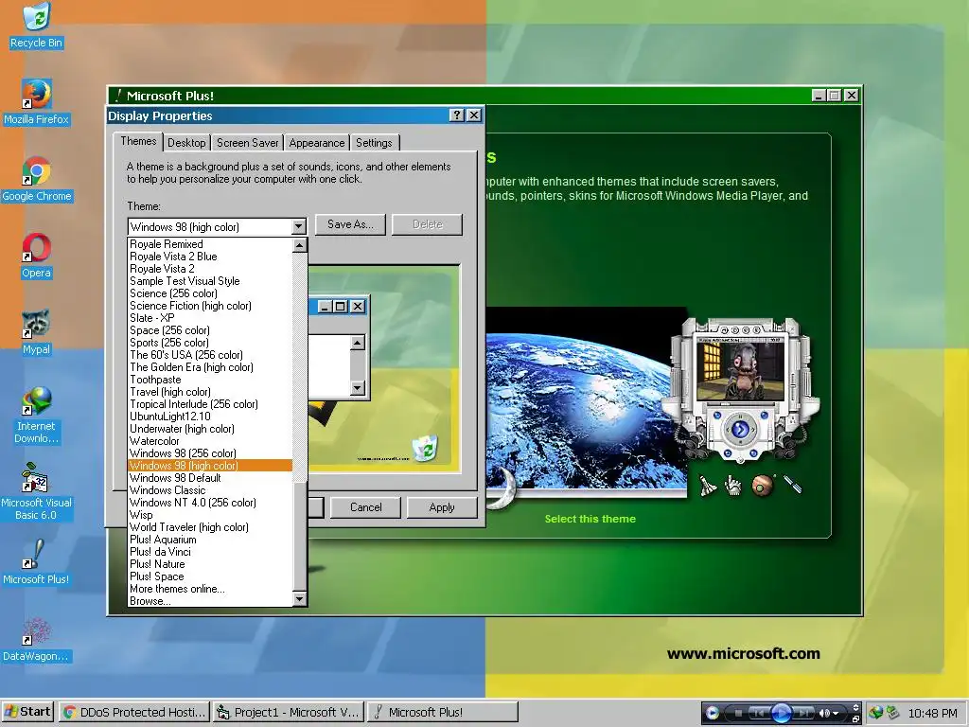
Task: Play media from taskbar media player
Action: click(781, 713)
